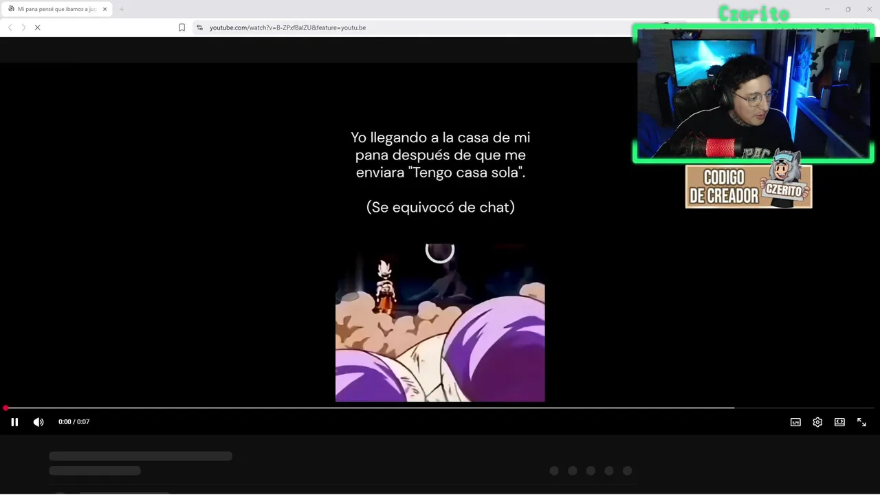
Task: Click the Codigo de Creador banner
Action: [748, 186]
